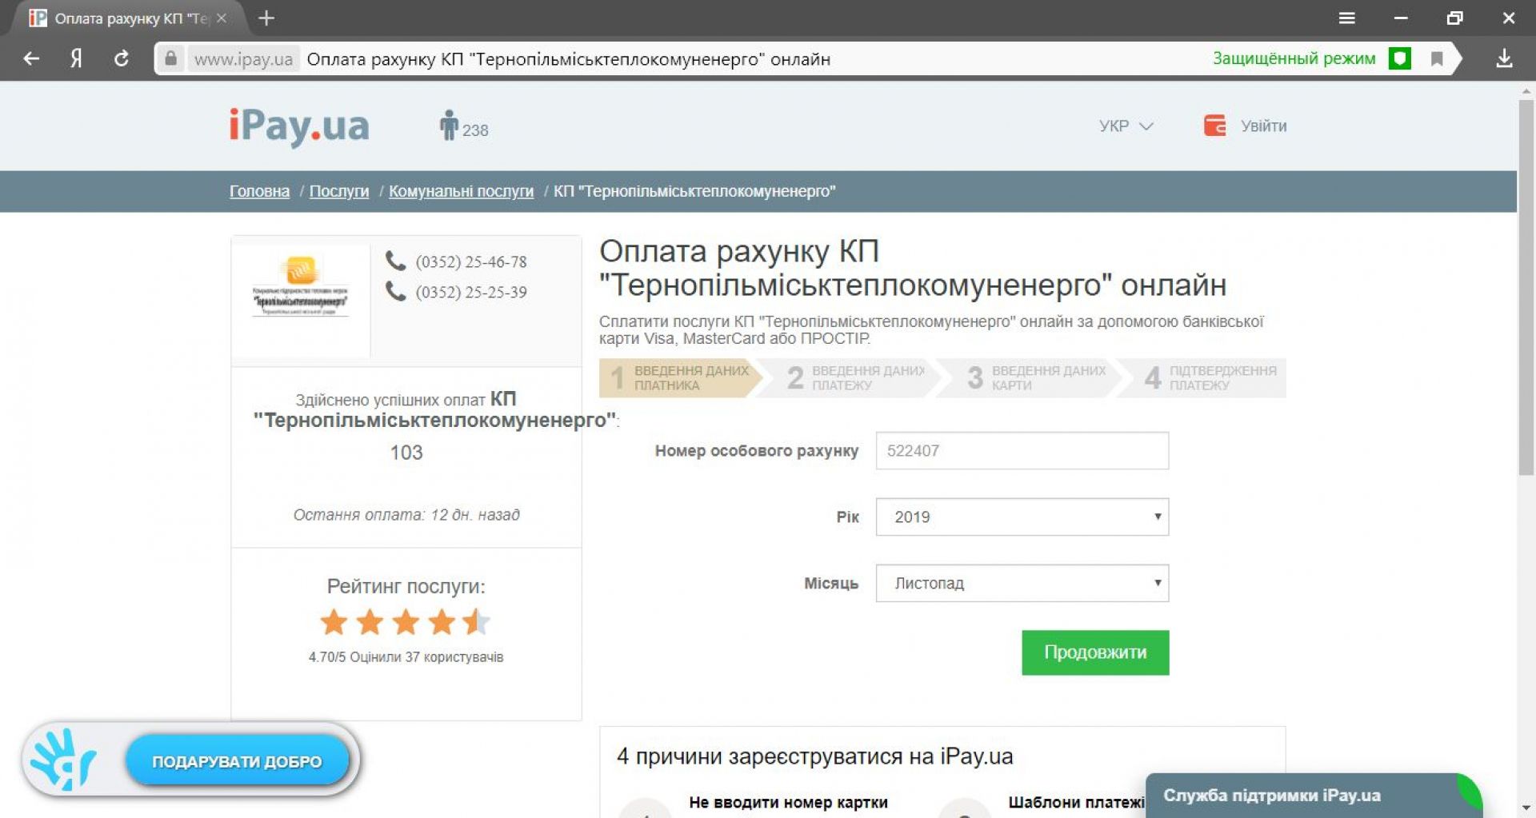1536x818 pixels.
Task: Open the Yandex home icon
Action: [76, 58]
